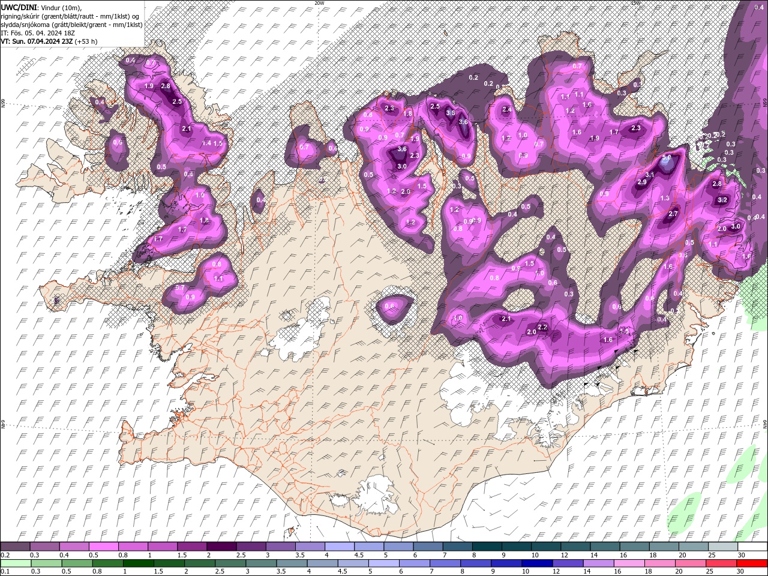Click the '2.4' snowfall value on the map

pos(507,110)
